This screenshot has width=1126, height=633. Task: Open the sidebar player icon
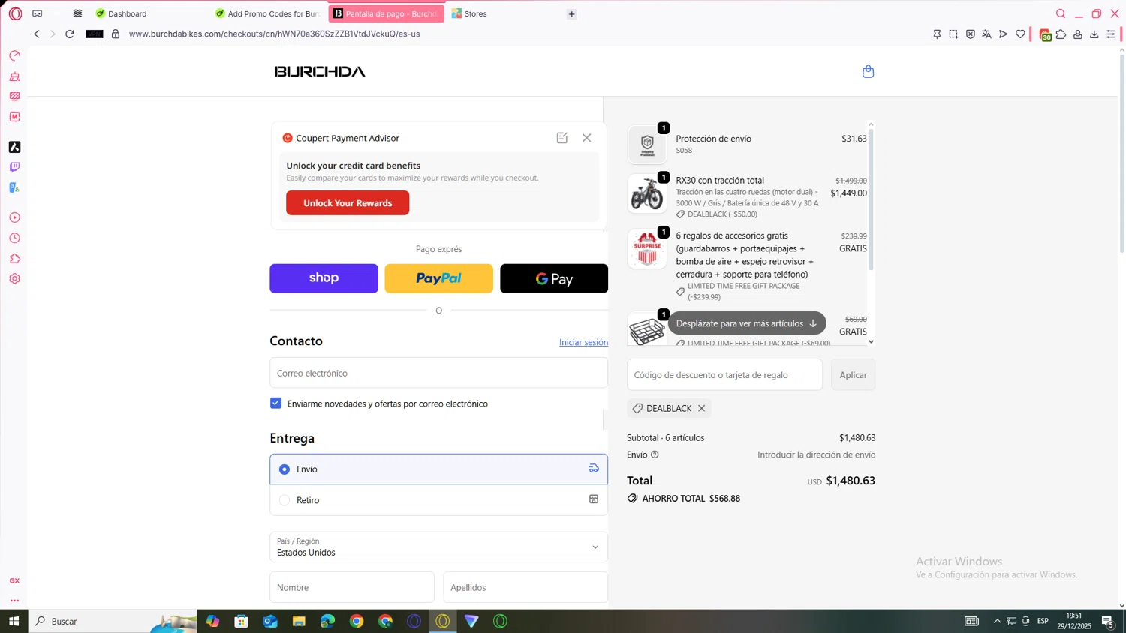point(14,217)
